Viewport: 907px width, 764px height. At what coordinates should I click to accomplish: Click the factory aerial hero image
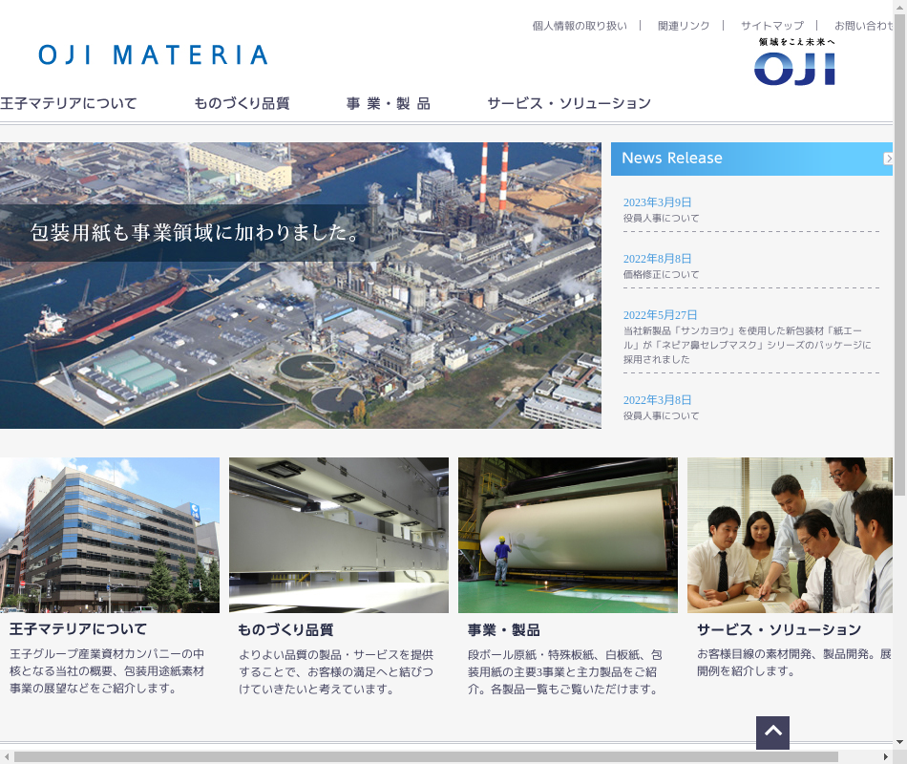coord(300,286)
